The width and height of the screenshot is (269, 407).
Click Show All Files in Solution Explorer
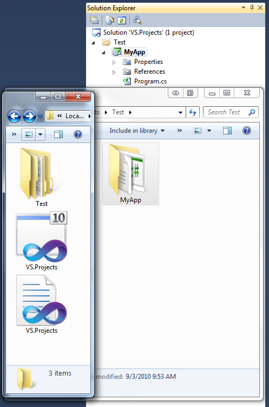(110, 20)
